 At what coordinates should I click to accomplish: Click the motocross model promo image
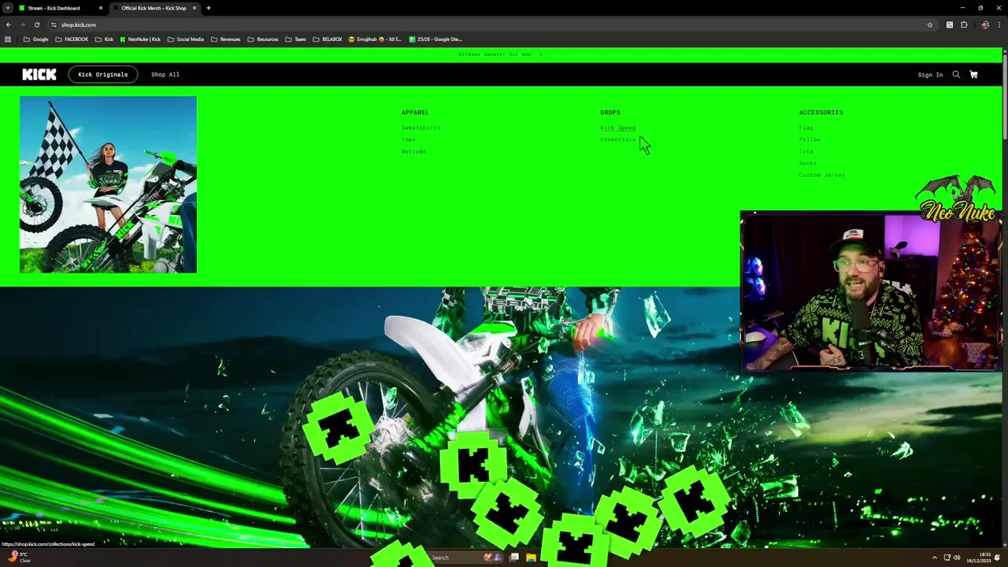[x=108, y=184]
